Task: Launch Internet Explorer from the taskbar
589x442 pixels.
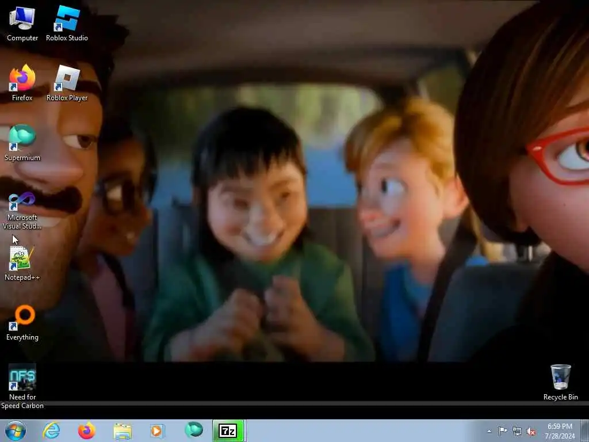Action: coord(51,430)
